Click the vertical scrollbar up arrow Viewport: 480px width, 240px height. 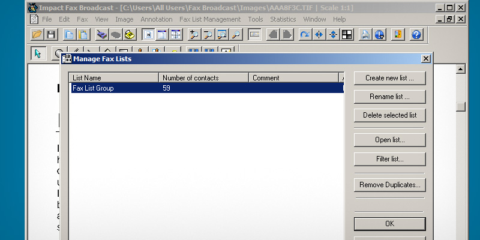point(461,70)
